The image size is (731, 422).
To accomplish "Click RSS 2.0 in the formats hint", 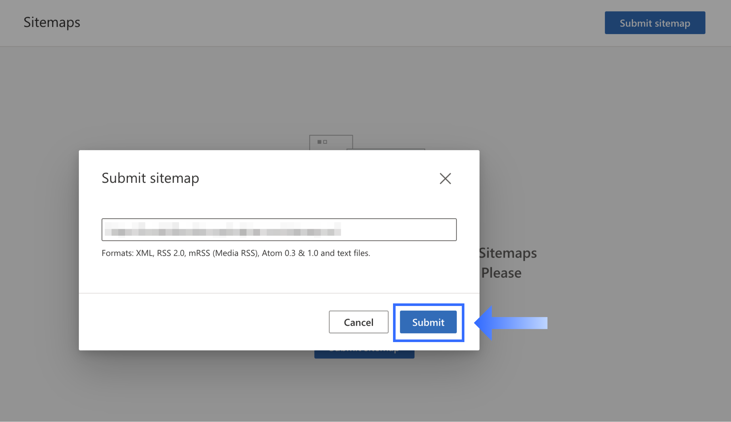I will pos(171,253).
